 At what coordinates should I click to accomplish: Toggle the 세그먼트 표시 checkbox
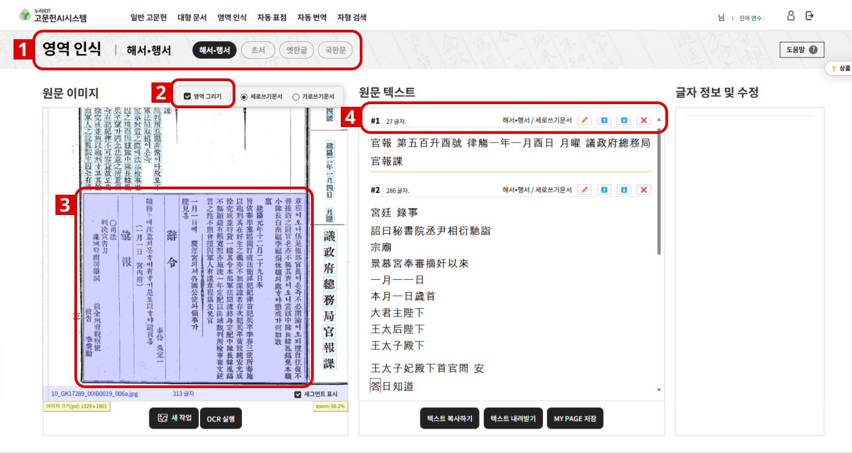click(298, 394)
